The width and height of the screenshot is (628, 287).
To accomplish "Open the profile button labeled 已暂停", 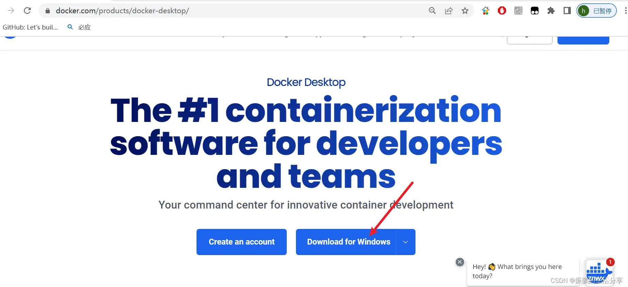I will [597, 11].
